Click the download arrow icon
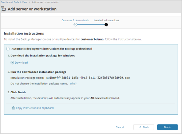The image size is (182, 134). pos(12,63)
